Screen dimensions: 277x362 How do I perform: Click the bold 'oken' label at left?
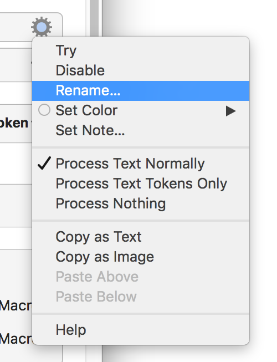[x=14, y=123]
